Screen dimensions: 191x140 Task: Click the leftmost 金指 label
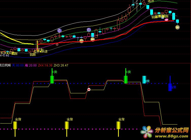tap(18, 119)
